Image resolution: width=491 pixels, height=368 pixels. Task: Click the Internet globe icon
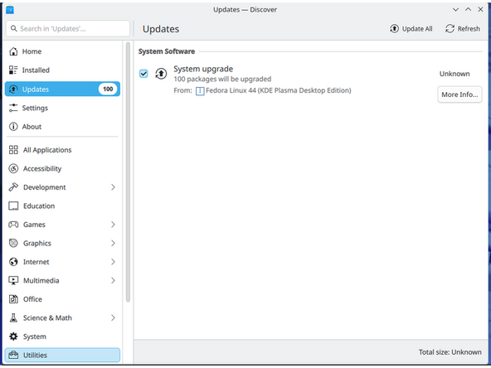point(13,262)
